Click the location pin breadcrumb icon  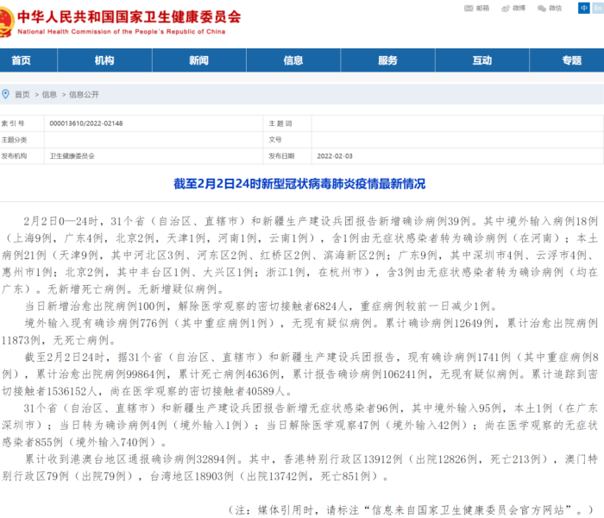point(5,94)
